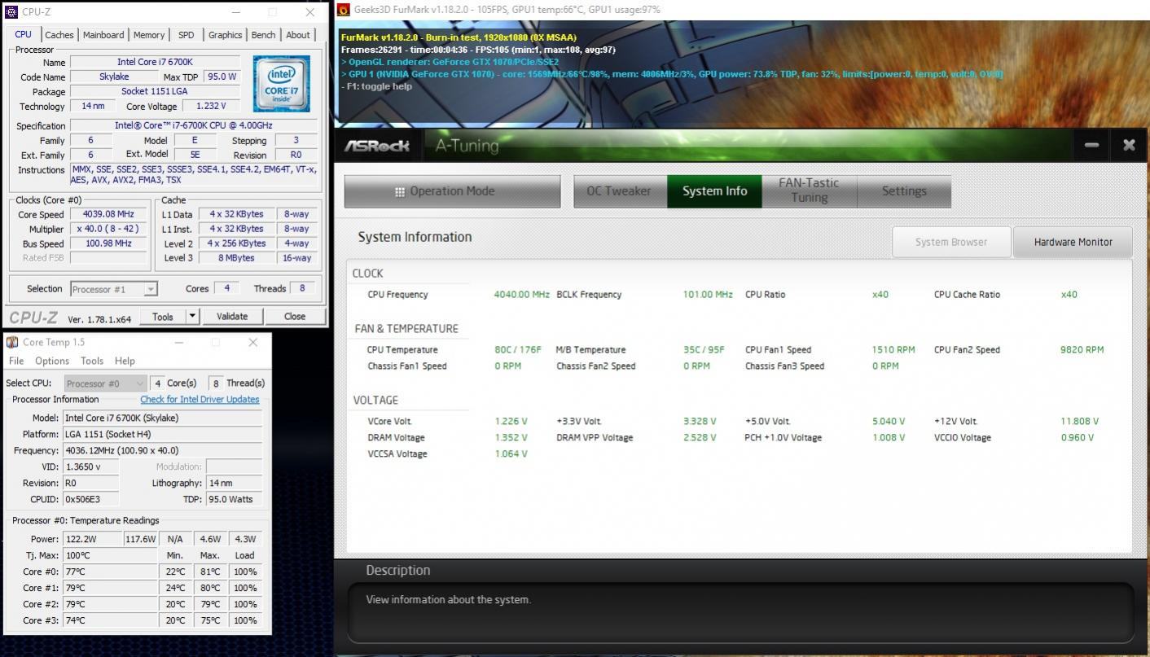Close the Core Temp window
This screenshot has width=1150, height=657.
click(252, 342)
